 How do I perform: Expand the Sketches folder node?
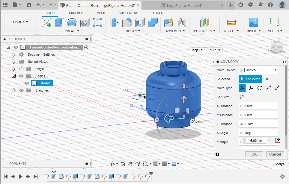tap(14, 90)
